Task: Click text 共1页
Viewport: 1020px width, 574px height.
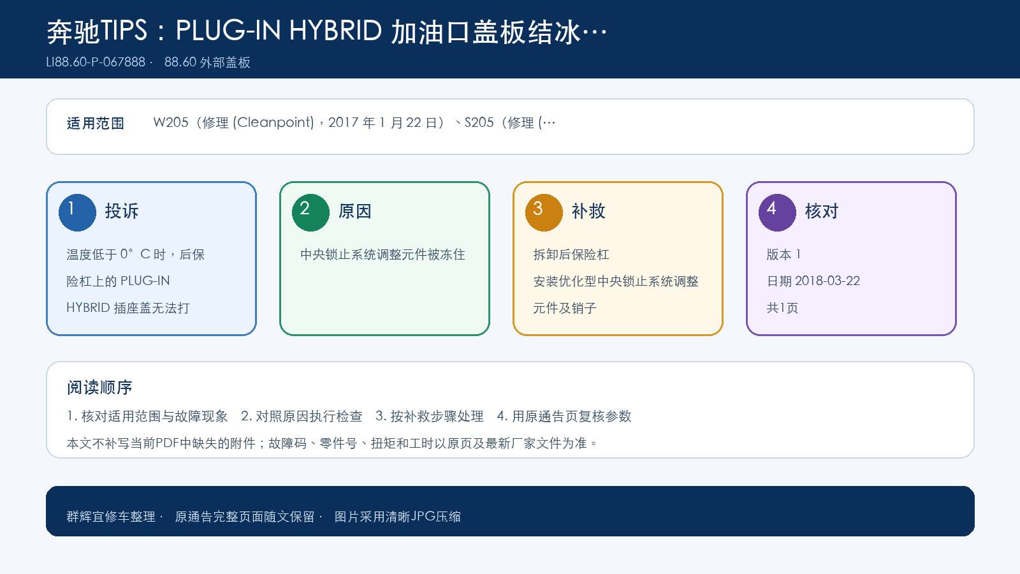Action: (782, 308)
